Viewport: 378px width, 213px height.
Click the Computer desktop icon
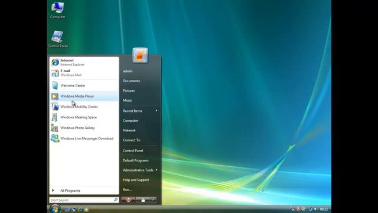click(x=58, y=10)
